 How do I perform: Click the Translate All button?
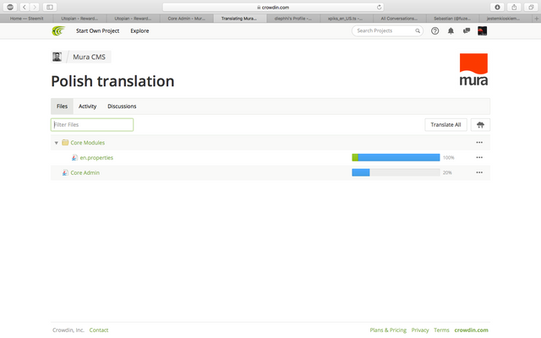pos(445,125)
